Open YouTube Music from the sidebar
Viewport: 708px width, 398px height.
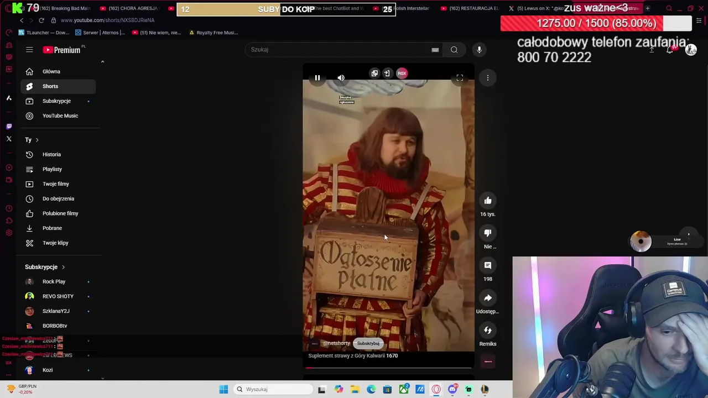(x=58, y=116)
